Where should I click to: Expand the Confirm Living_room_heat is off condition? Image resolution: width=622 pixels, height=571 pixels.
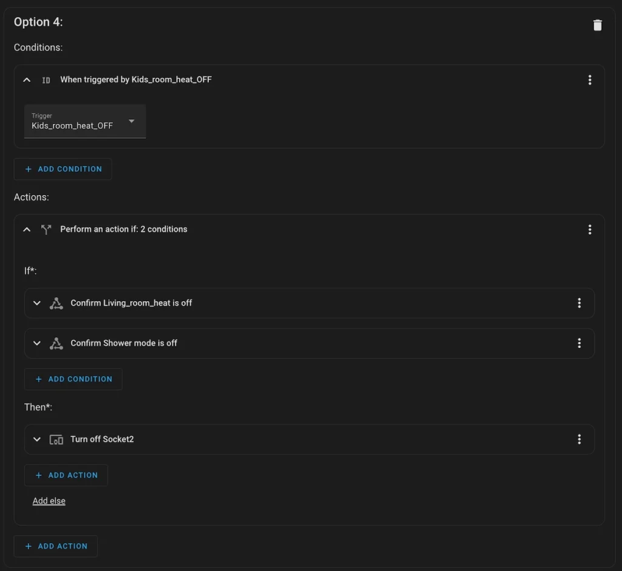[x=37, y=303]
